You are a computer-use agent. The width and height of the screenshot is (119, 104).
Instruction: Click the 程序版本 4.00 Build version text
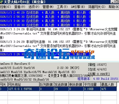click(x=98, y=79)
